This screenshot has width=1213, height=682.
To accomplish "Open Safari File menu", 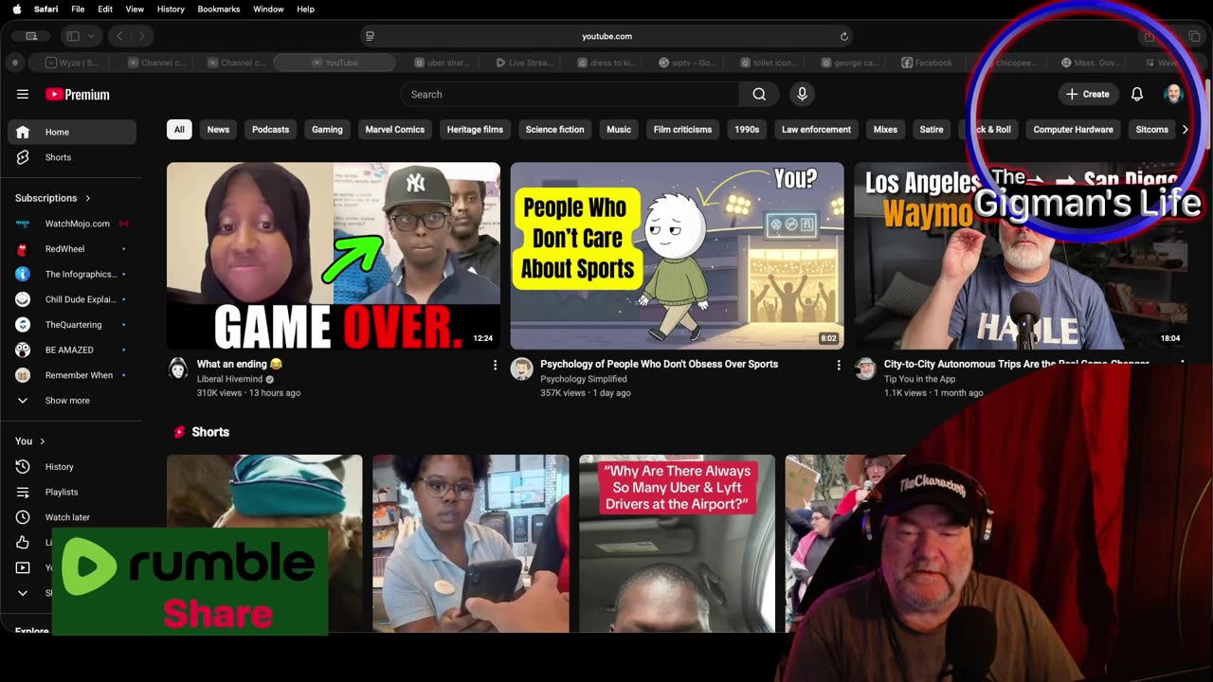I will [x=78, y=9].
